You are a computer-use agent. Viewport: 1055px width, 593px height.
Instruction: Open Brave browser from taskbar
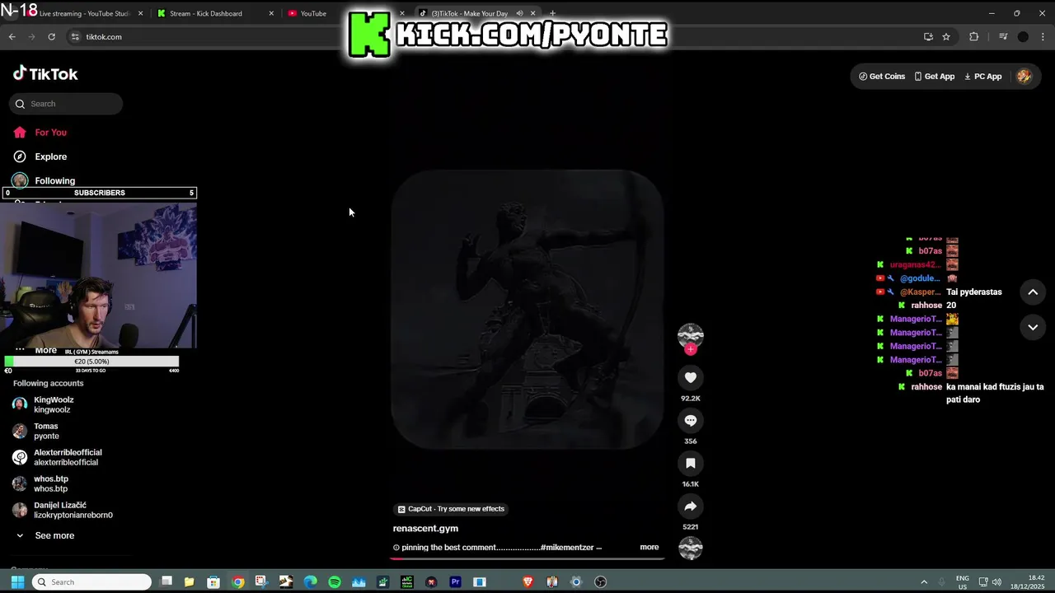point(527,582)
